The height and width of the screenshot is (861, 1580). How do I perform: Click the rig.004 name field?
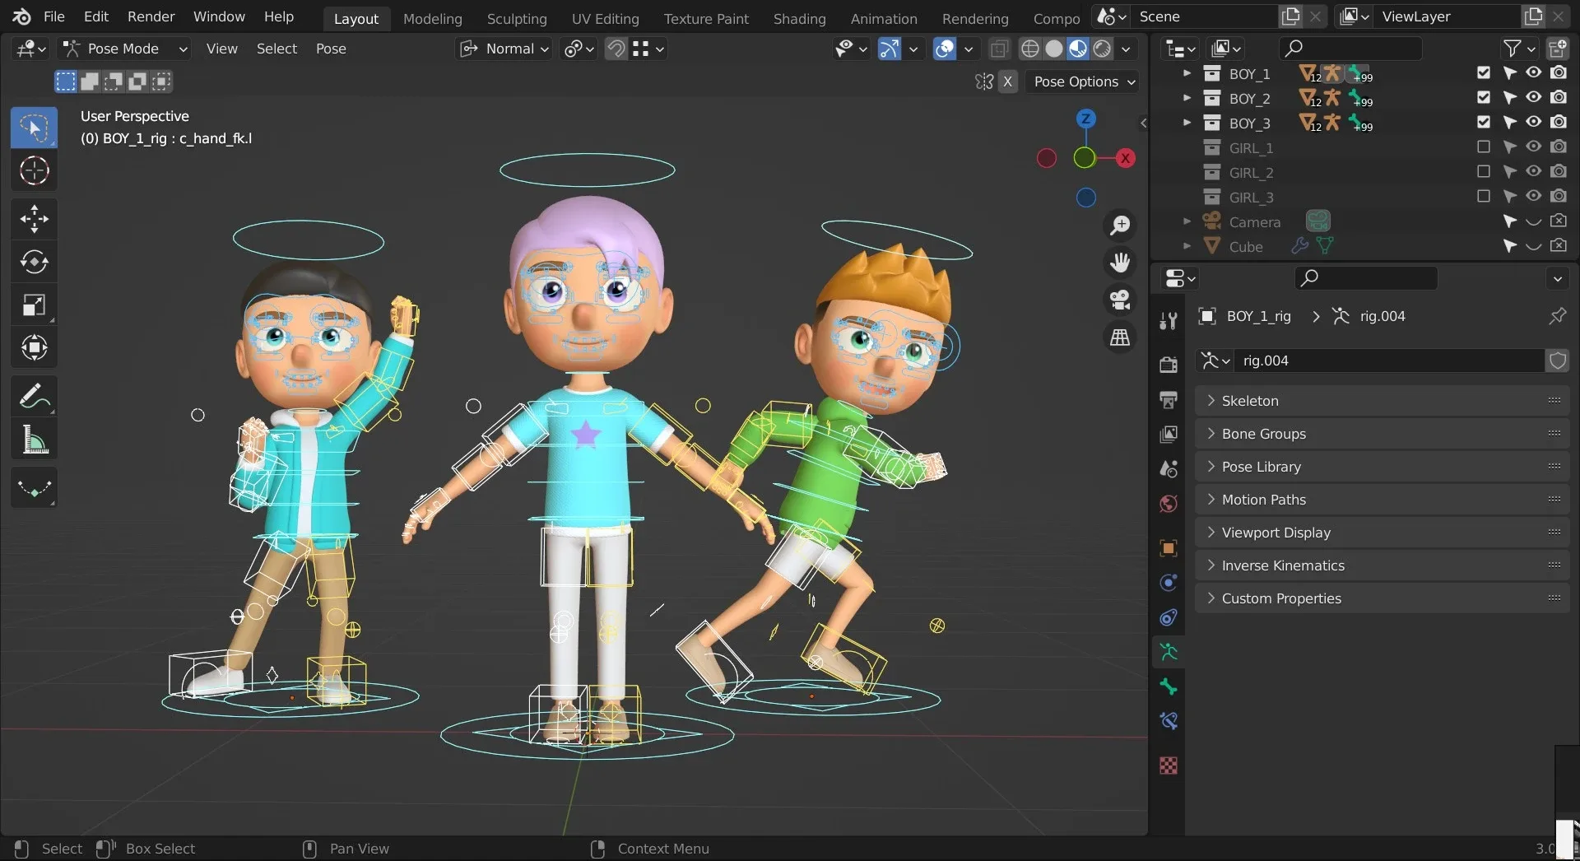click(x=1389, y=361)
